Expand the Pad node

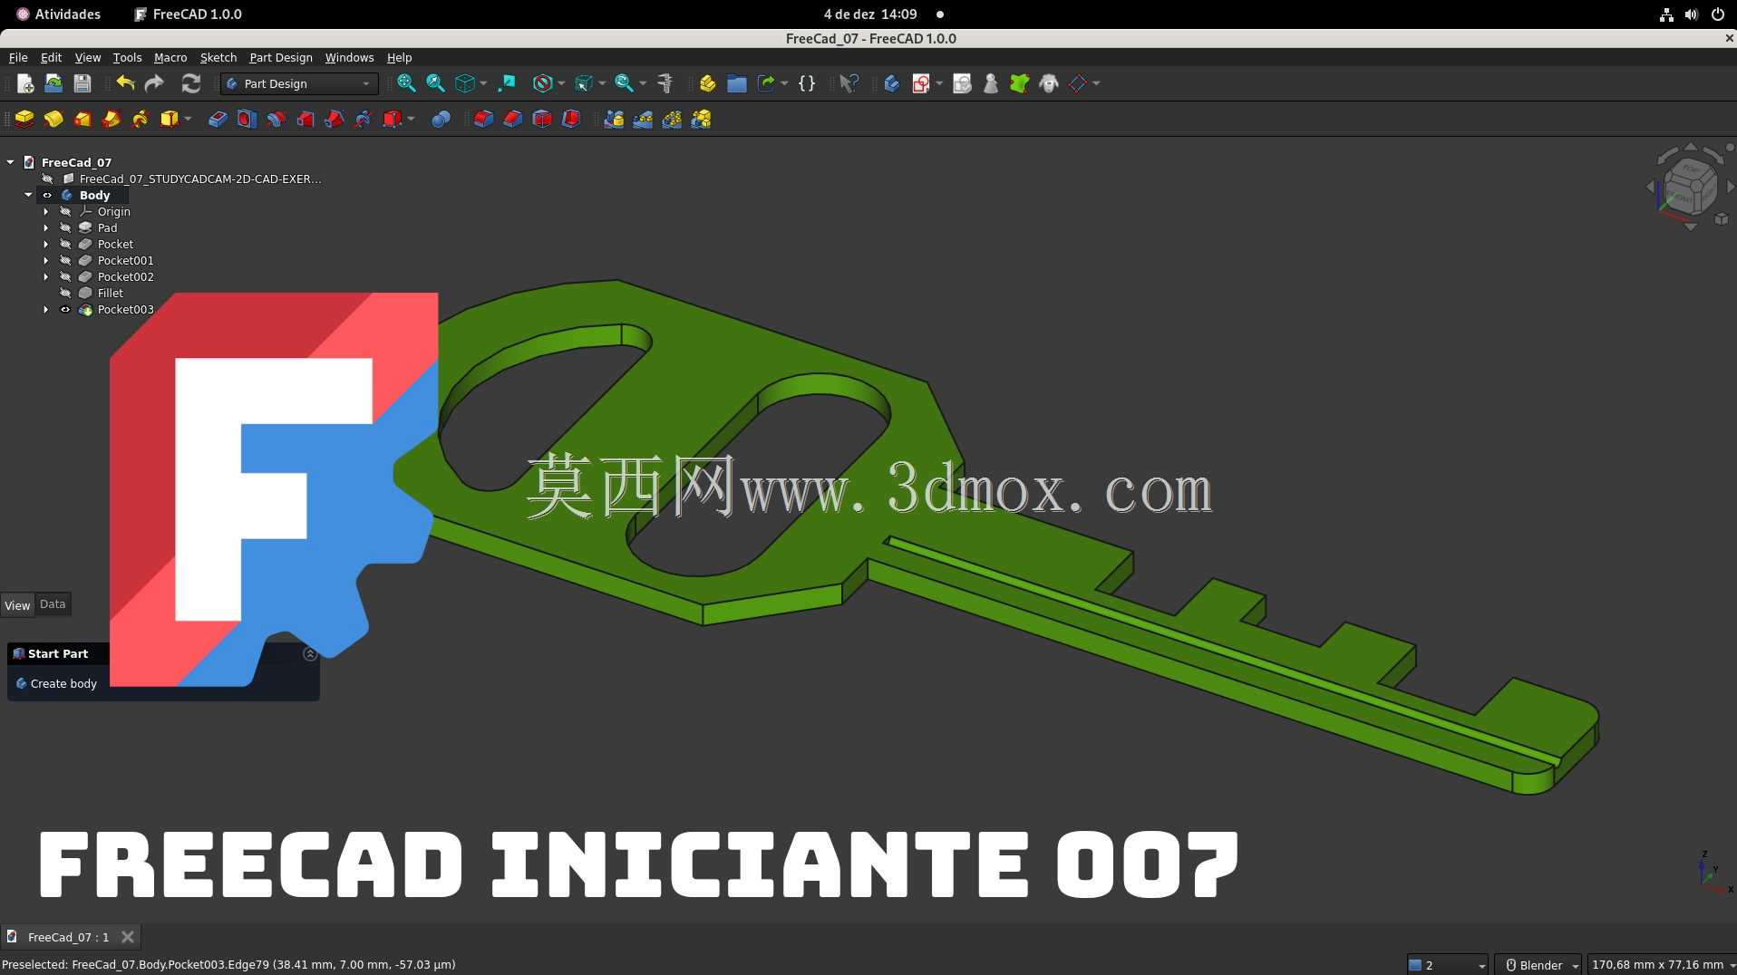tap(46, 227)
